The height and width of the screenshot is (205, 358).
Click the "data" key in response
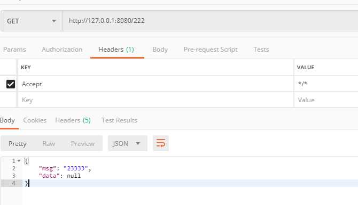pyautogui.click(x=49, y=176)
